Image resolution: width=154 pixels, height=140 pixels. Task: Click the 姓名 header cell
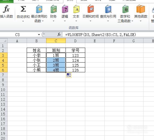(x=36, y=50)
